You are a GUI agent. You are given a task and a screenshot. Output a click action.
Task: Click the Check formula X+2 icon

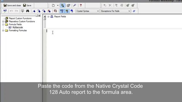pos(5,11)
